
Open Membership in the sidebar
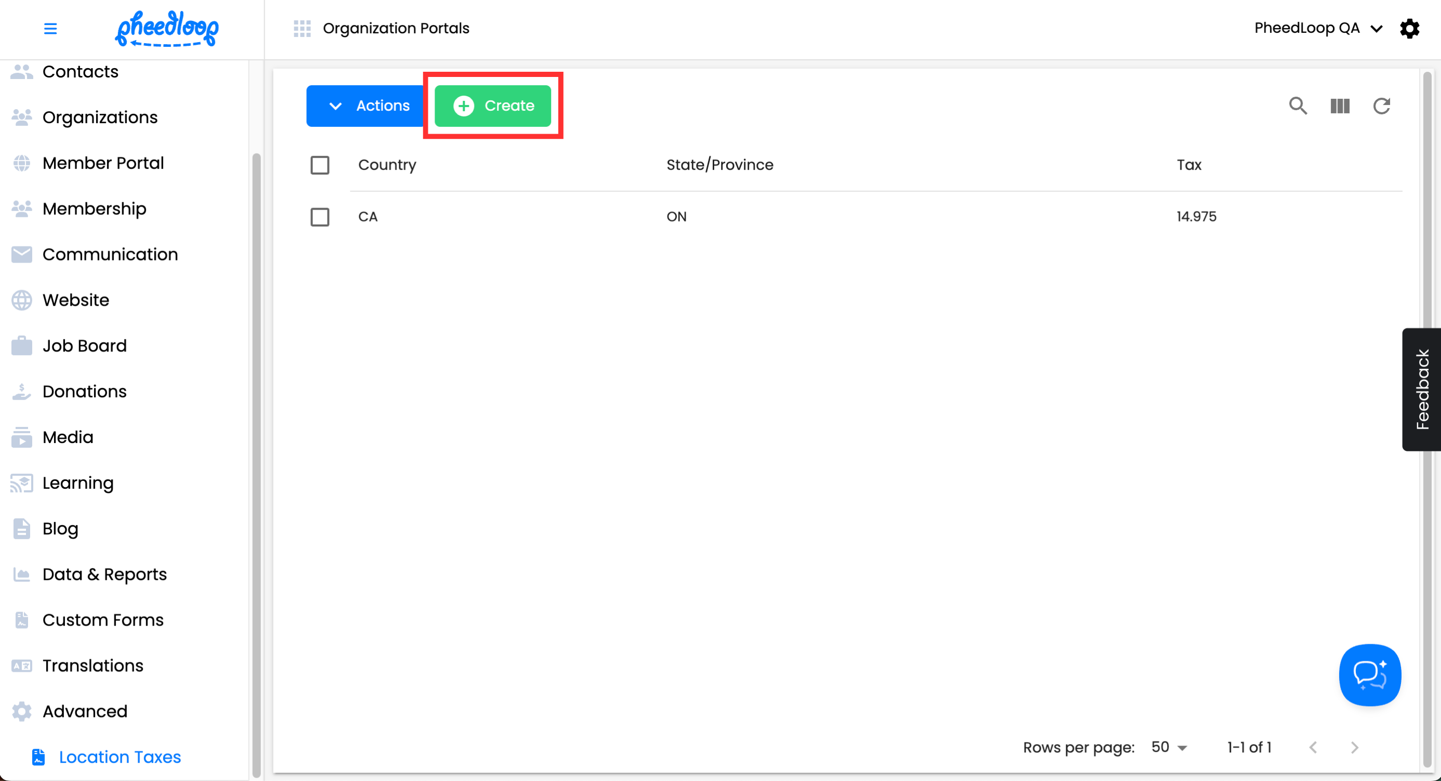[x=94, y=209]
